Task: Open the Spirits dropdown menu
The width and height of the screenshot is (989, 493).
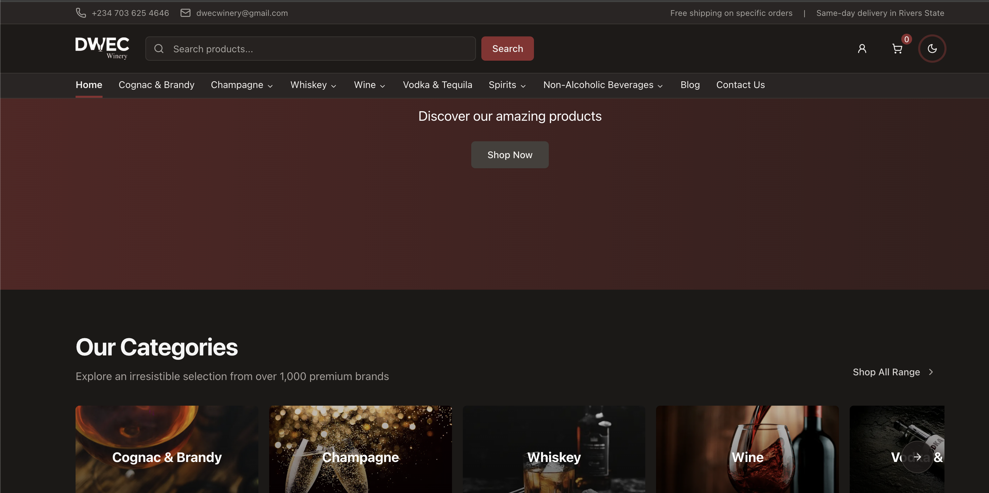Action: click(x=507, y=85)
